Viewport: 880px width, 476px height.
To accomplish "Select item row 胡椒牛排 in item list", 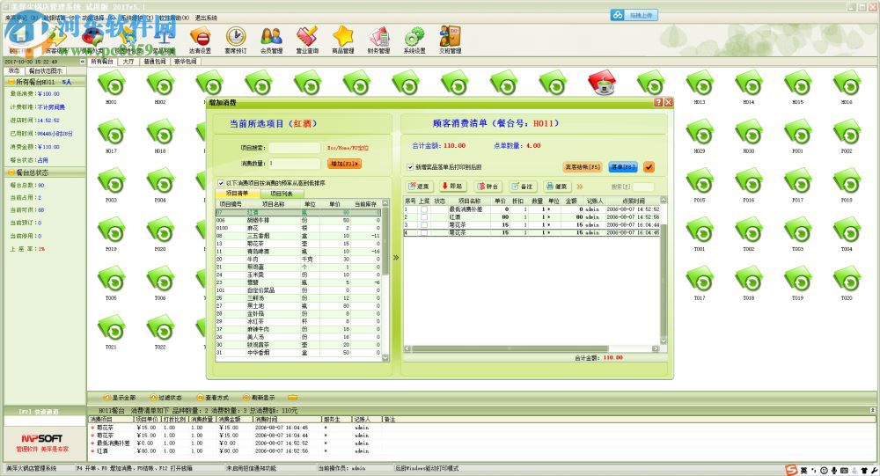I will point(298,221).
